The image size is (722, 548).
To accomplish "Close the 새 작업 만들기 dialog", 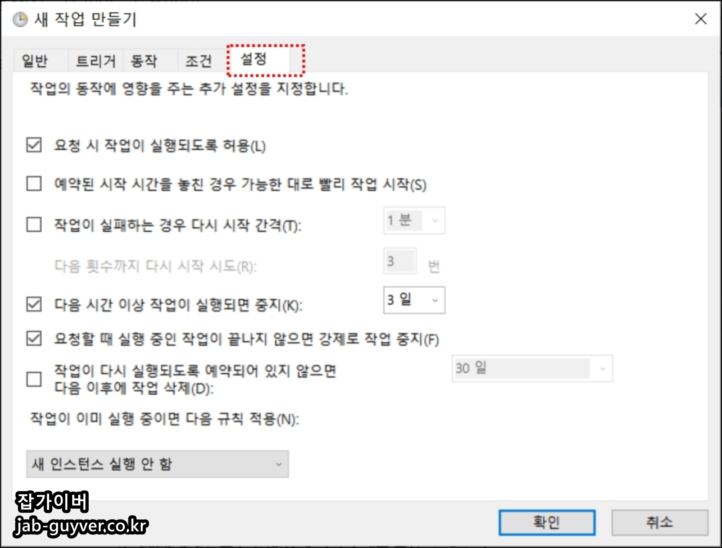I will pyautogui.click(x=701, y=19).
